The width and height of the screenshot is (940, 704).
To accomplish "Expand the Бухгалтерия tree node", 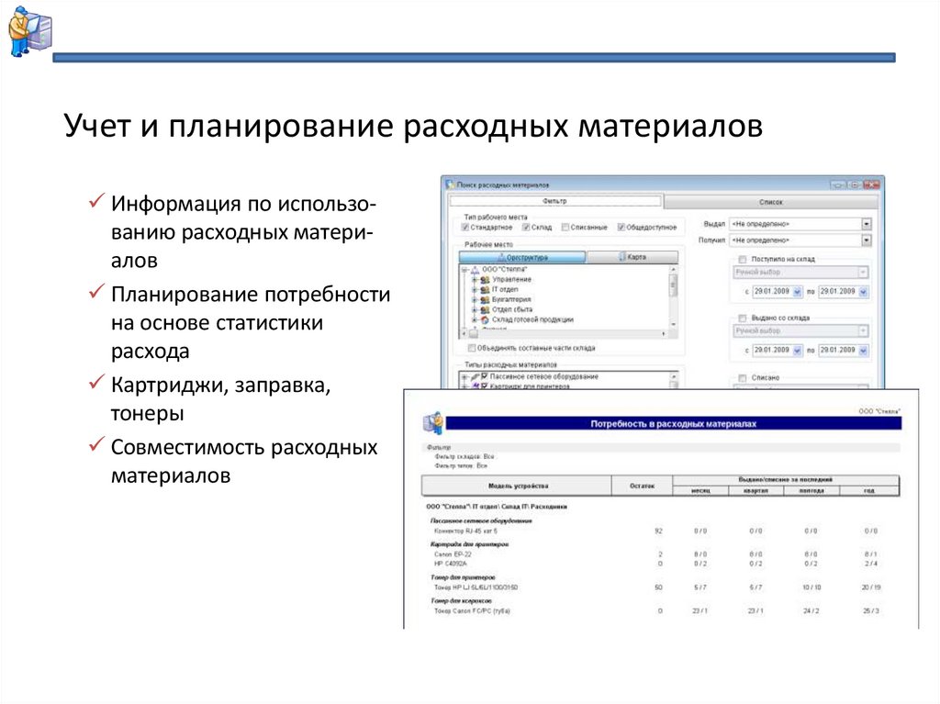I will coord(474,300).
